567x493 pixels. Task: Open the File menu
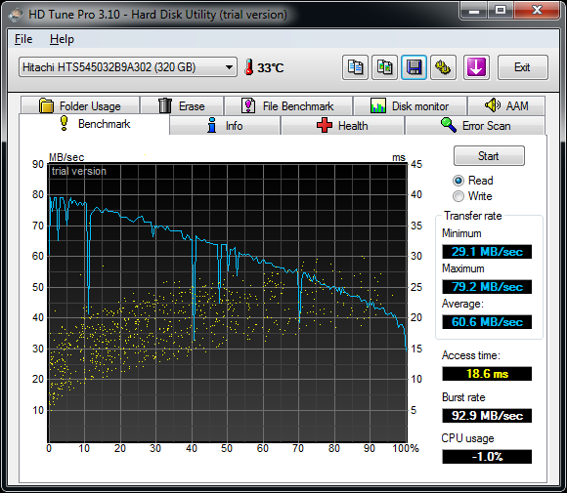(x=23, y=39)
